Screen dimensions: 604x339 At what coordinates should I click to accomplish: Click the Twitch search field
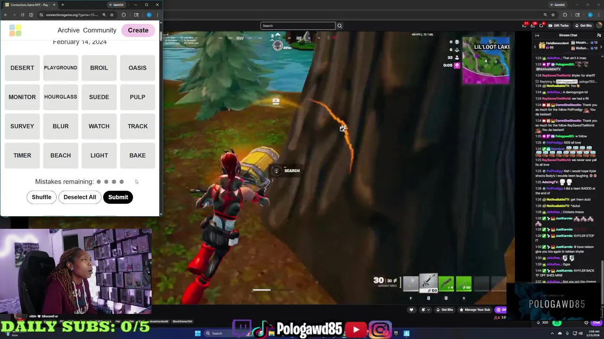coord(298,26)
